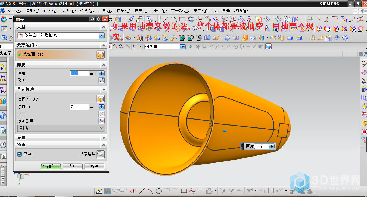
Task: Open the gear settings icon in 抽壳 title bar
Action: tap(99, 19)
